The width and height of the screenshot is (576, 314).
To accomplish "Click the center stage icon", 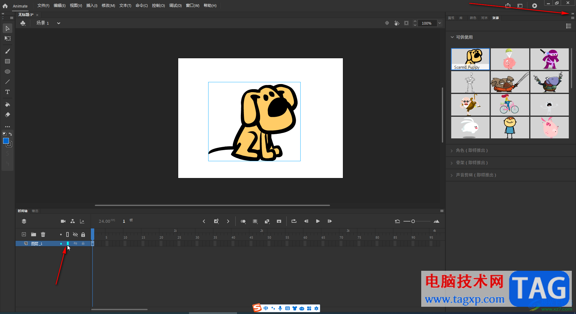I will 387,23.
